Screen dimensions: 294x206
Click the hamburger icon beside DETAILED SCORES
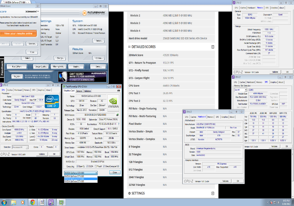click(x=129, y=47)
